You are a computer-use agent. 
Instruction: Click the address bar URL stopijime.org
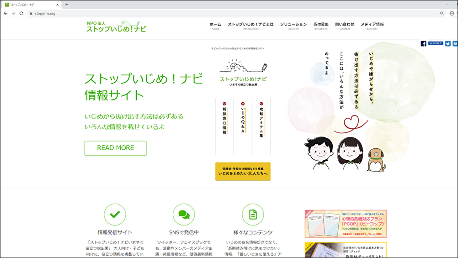[45, 13]
